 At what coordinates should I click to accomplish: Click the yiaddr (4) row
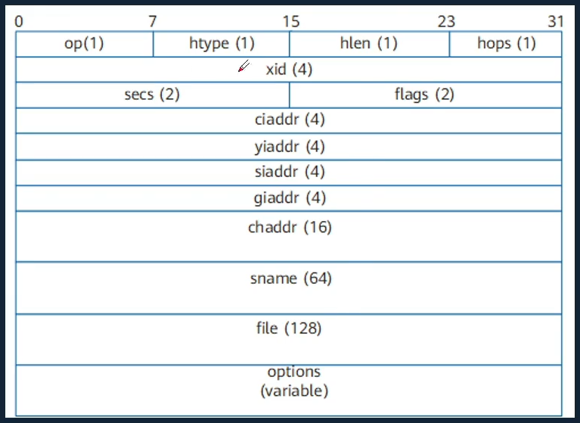pyautogui.click(x=289, y=147)
